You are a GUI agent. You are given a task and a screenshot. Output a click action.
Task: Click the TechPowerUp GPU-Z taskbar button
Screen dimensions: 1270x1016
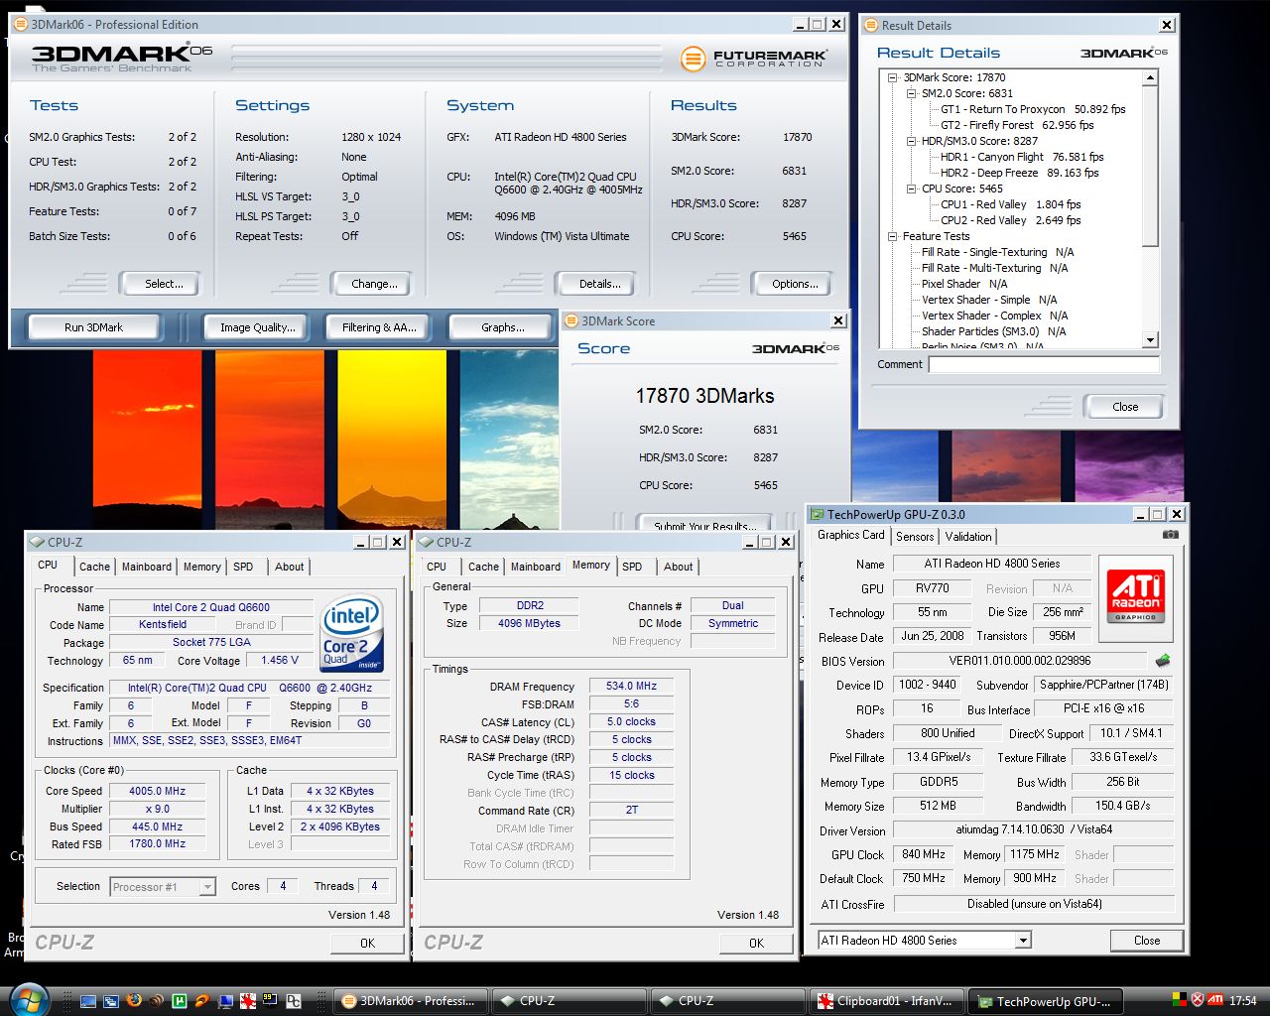tap(1045, 1001)
